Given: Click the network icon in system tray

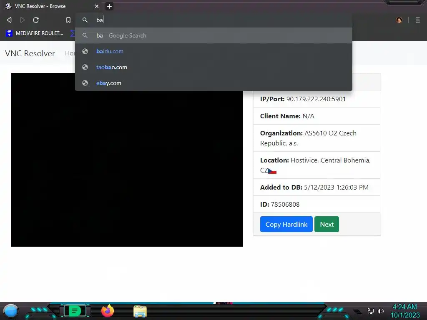Looking at the screenshot, I should point(370,311).
